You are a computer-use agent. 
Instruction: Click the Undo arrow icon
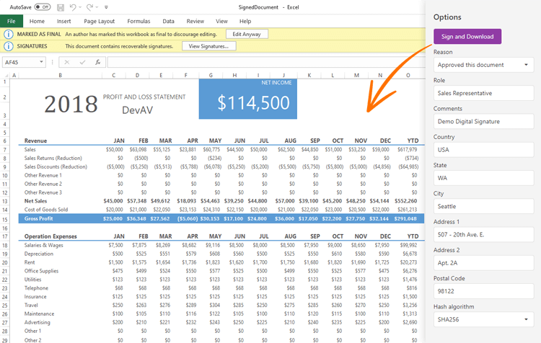pos(74,7)
